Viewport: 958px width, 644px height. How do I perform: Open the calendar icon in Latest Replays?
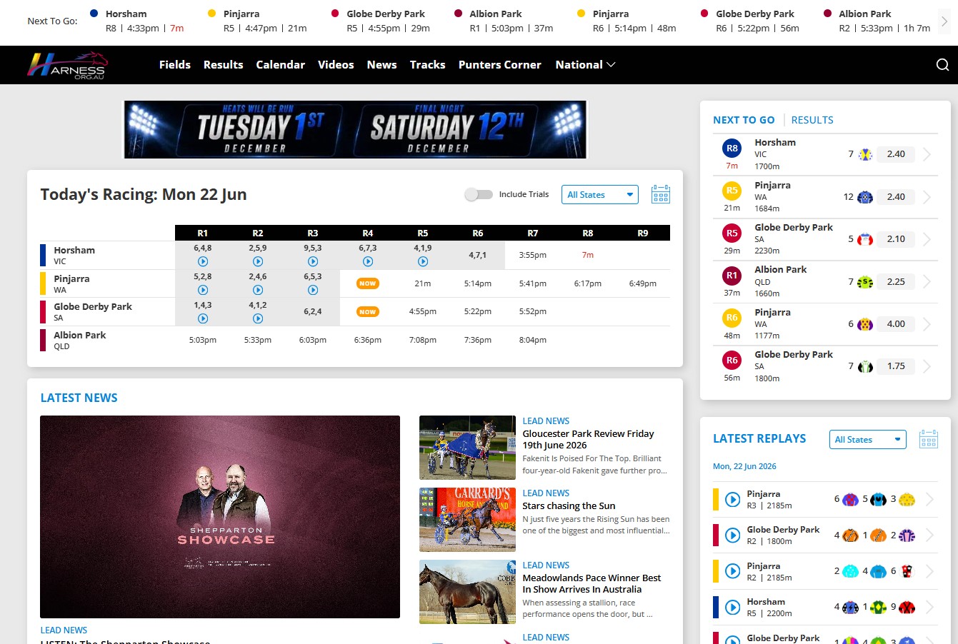point(929,439)
